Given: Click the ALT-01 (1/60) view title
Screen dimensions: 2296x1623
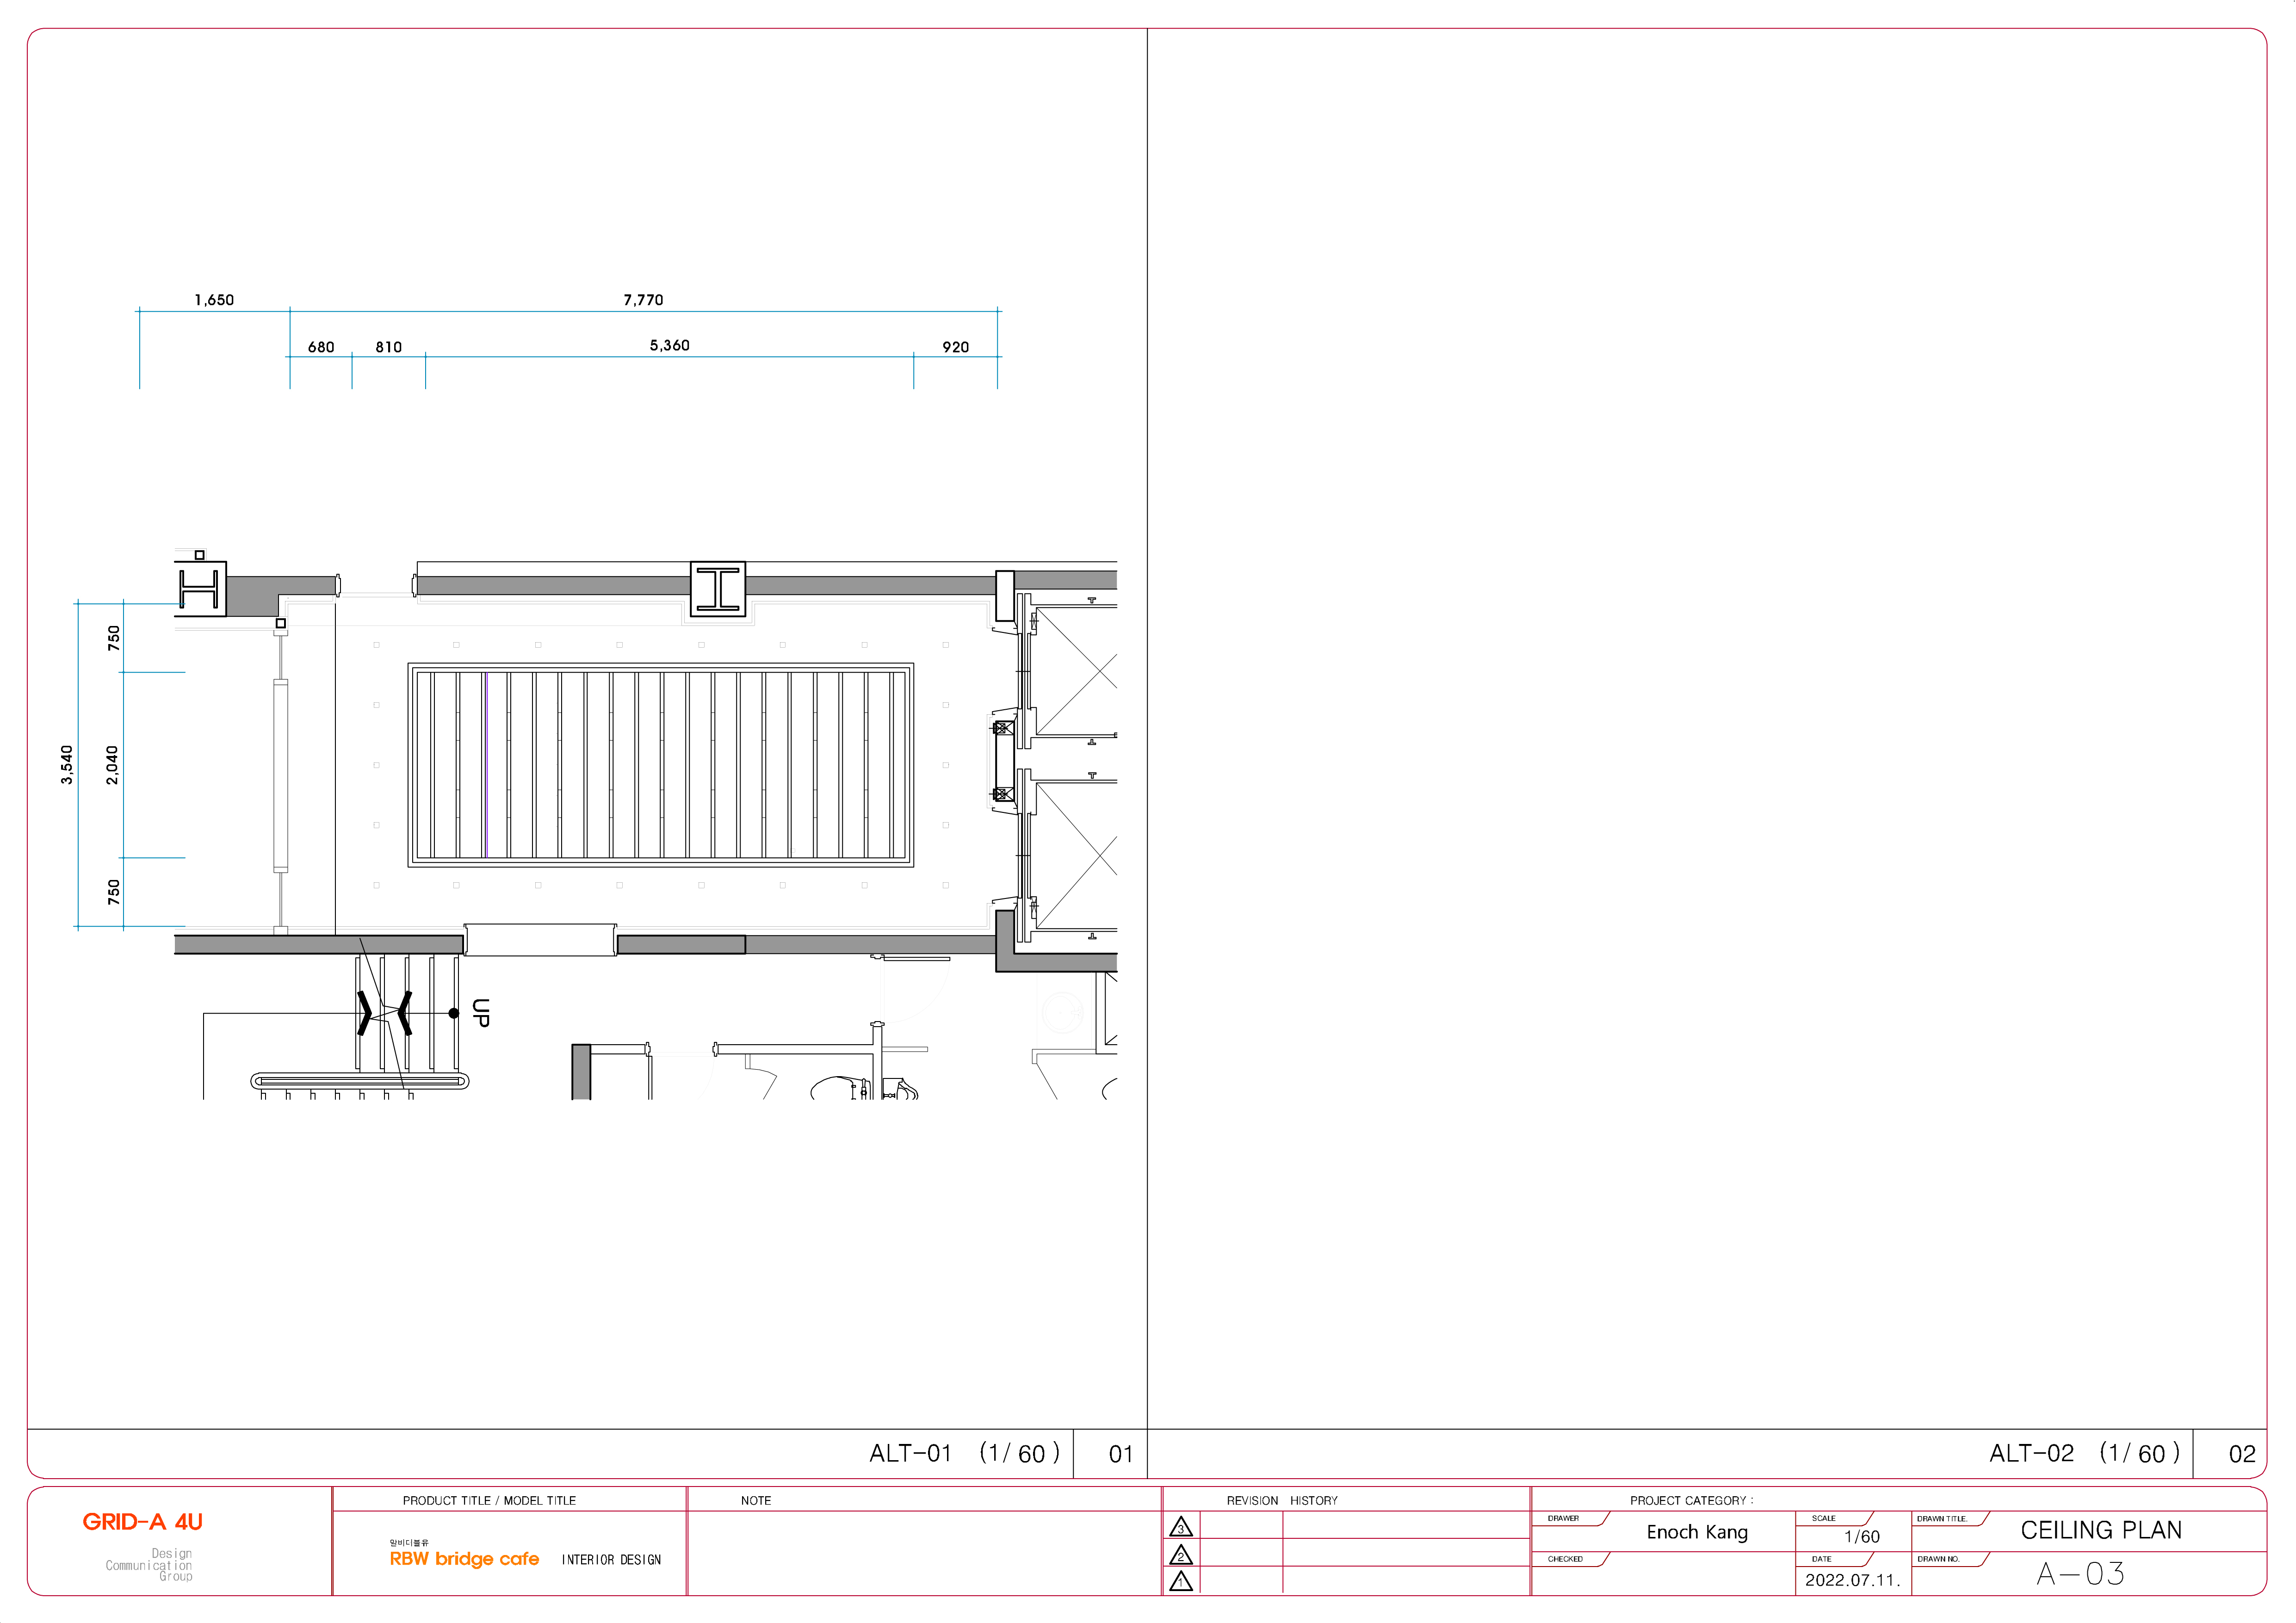Looking at the screenshot, I should point(964,1453).
